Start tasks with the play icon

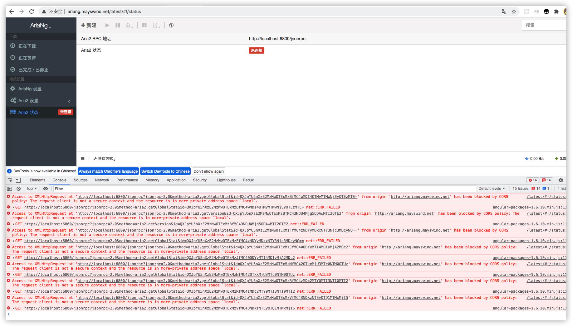tap(107, 25)
